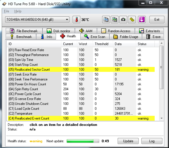Viewport: 169px width, 148px height.
Task: Click the data value 17195
Action: click(119, 84)
